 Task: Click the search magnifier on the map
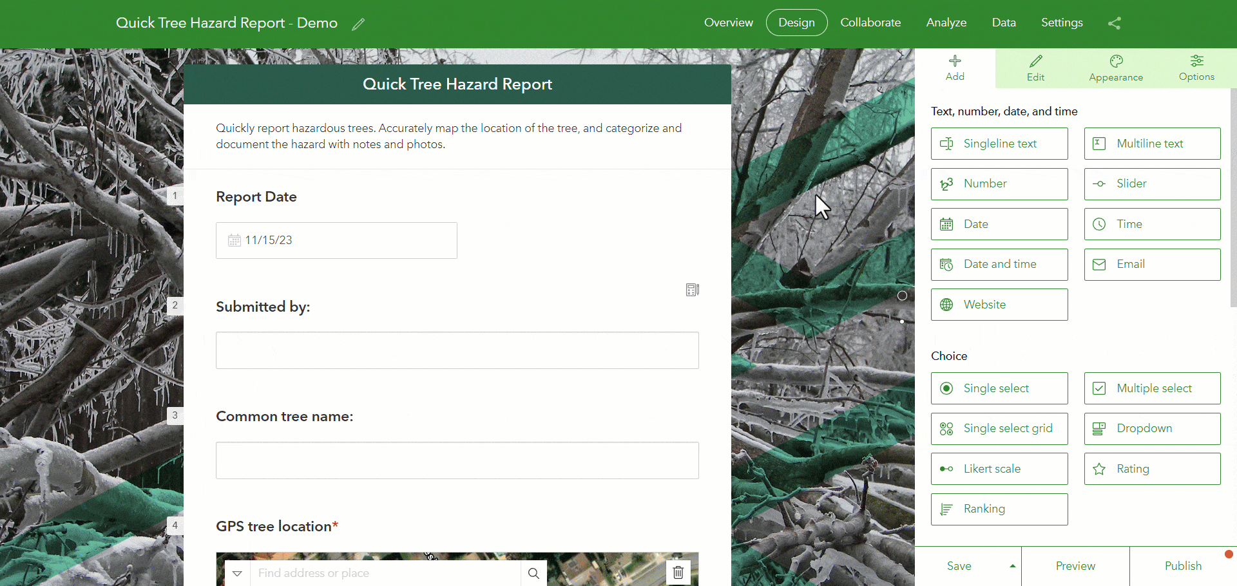[533, 572]
